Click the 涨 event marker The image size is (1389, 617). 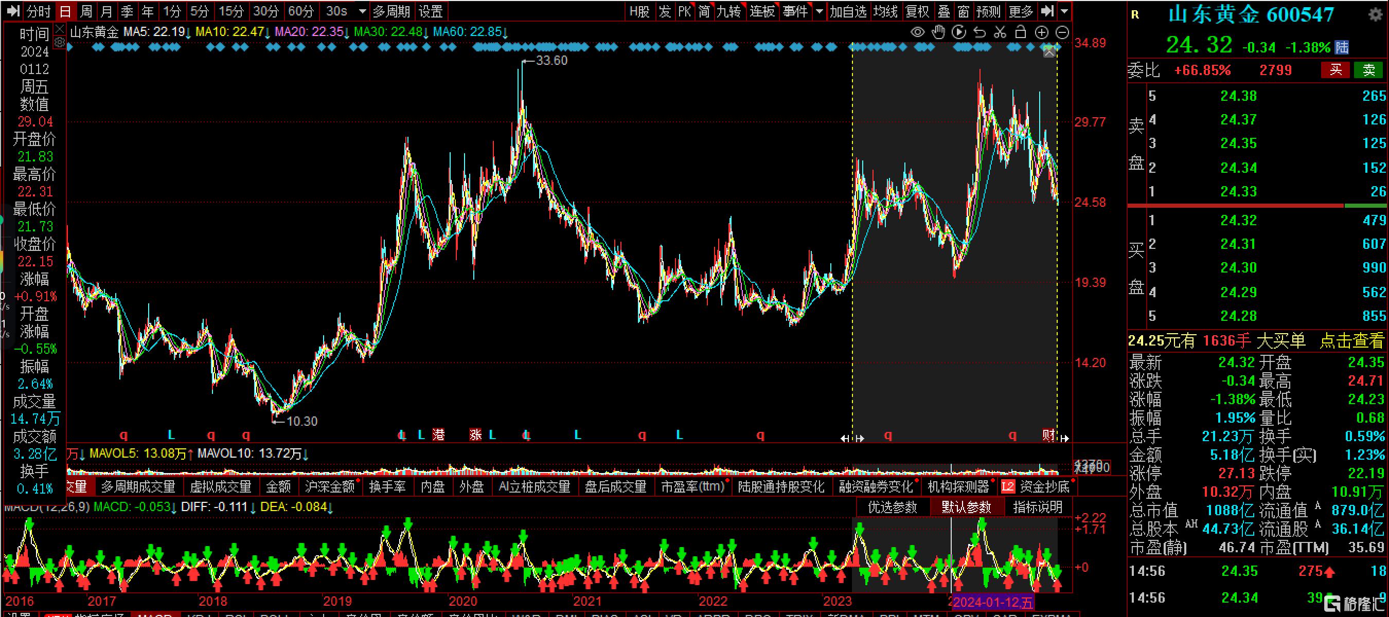475,435
